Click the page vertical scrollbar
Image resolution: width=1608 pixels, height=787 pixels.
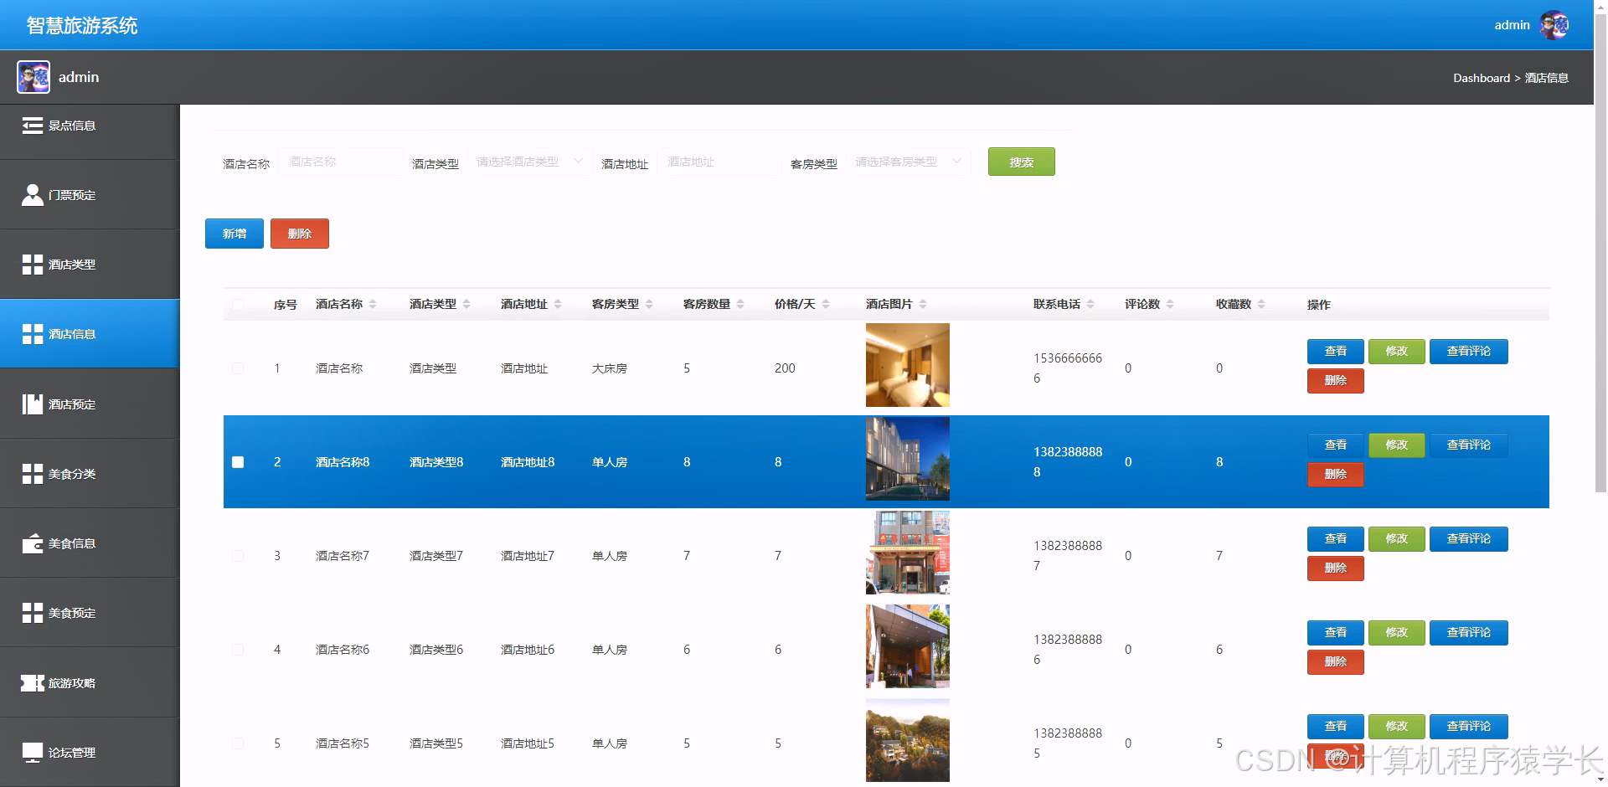[x=1600, y=251]
